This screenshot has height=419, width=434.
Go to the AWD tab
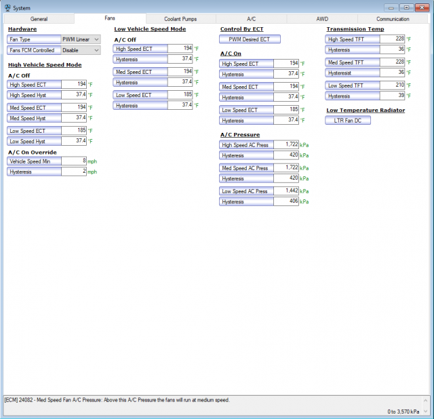[321, 19]
